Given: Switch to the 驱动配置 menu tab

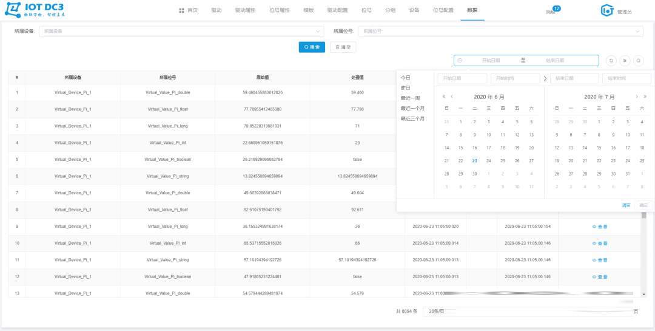Looking at the screenshot, I should point(337,11).
